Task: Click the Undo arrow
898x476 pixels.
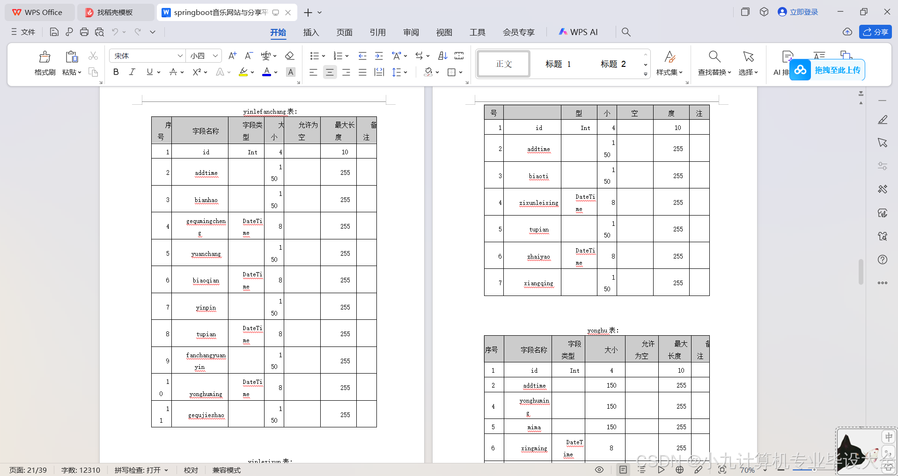Action: [x=115, y=32]
